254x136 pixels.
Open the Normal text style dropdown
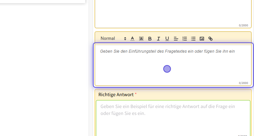108,39
